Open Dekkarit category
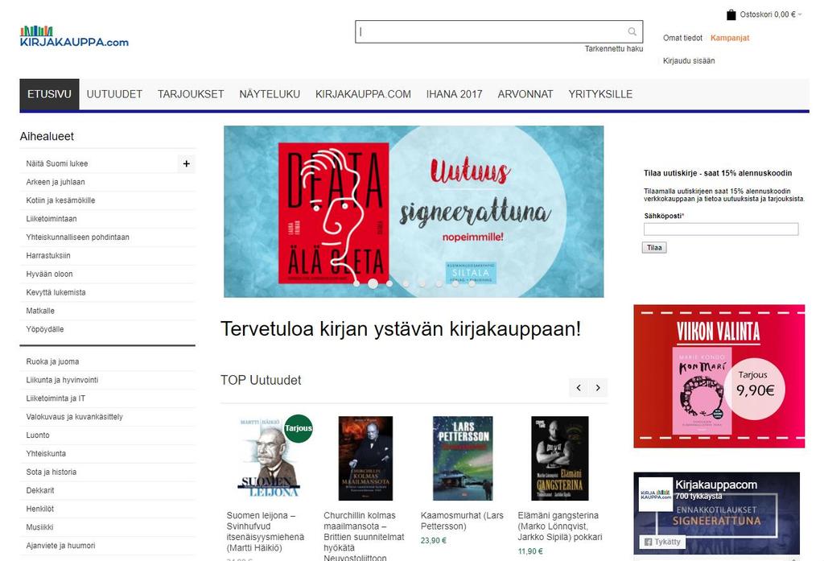The image size is (824, 561). [40, 490]
